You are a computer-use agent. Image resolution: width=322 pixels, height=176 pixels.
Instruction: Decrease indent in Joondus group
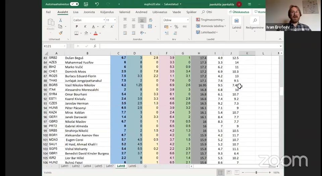coord(125,33)
